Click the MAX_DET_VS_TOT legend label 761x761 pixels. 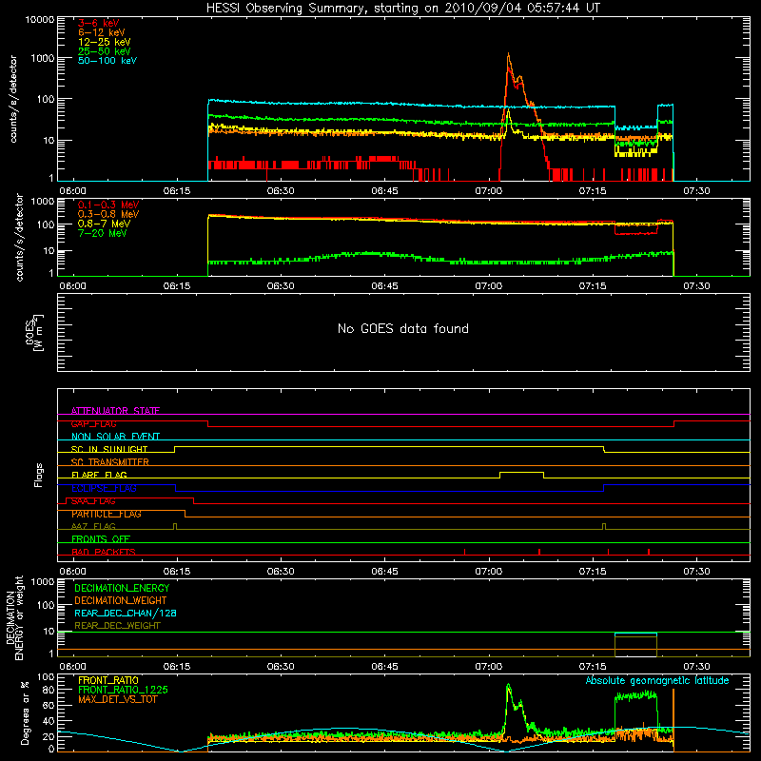pyautogui.click(x=117, y=699)
